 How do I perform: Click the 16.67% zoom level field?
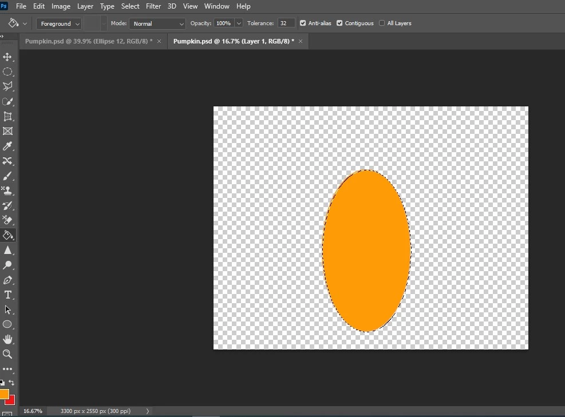tap(33, 411)
